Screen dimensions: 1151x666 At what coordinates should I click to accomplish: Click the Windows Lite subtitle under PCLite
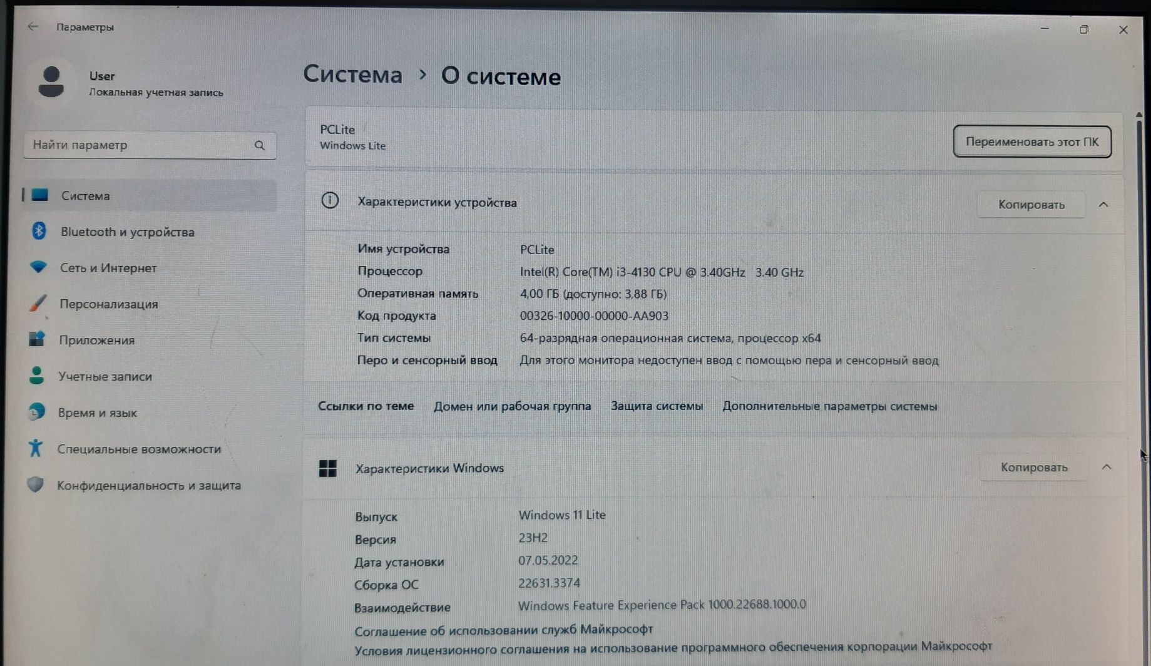point(352,146)
